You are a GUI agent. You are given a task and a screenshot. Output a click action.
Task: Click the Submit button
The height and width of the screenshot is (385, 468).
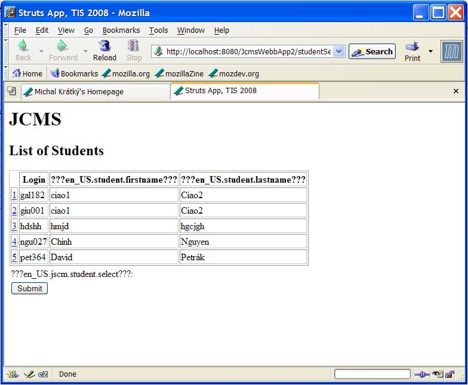29,288
